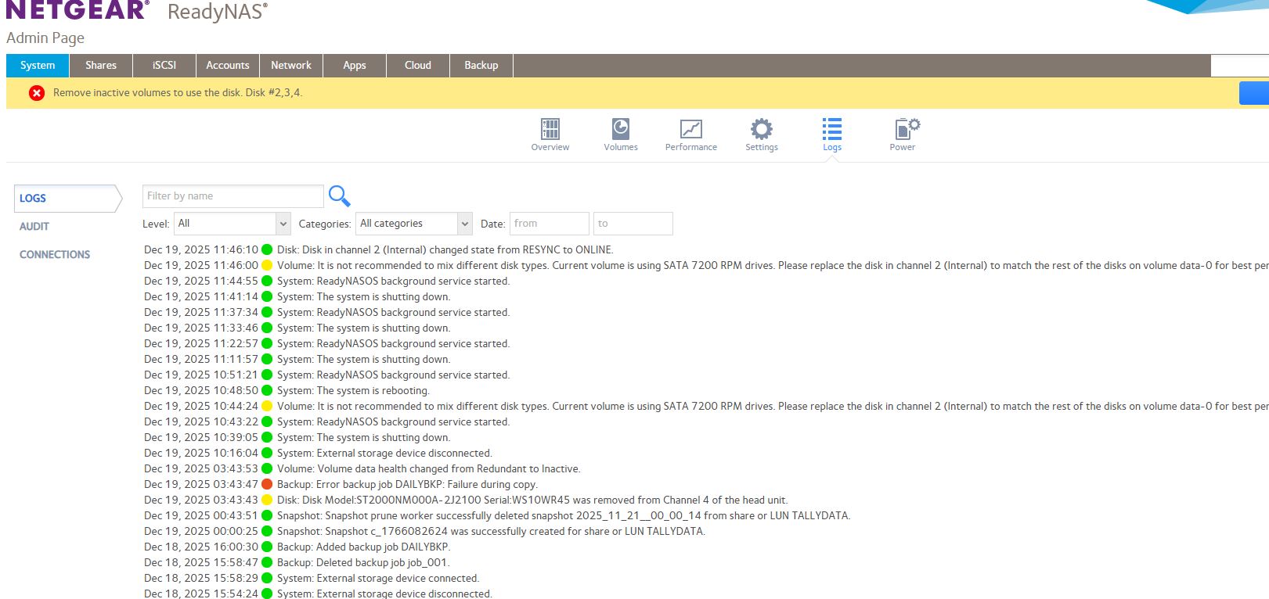Screen dimensions: 1269x599
Task: Click the Filter by name field
Action: click(233, 196)
